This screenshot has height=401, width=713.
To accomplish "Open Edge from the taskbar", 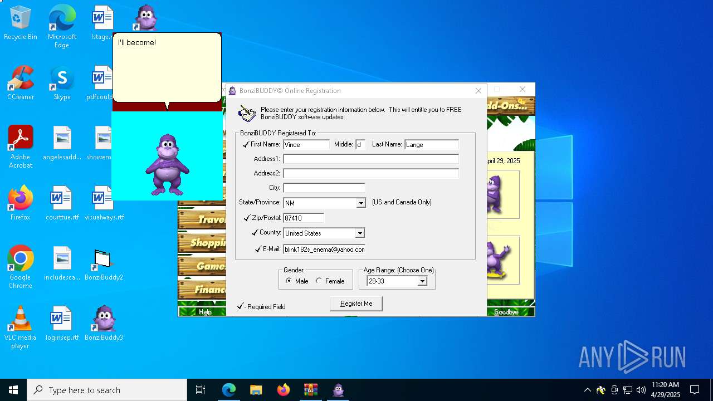I will [x=229, y=390].
